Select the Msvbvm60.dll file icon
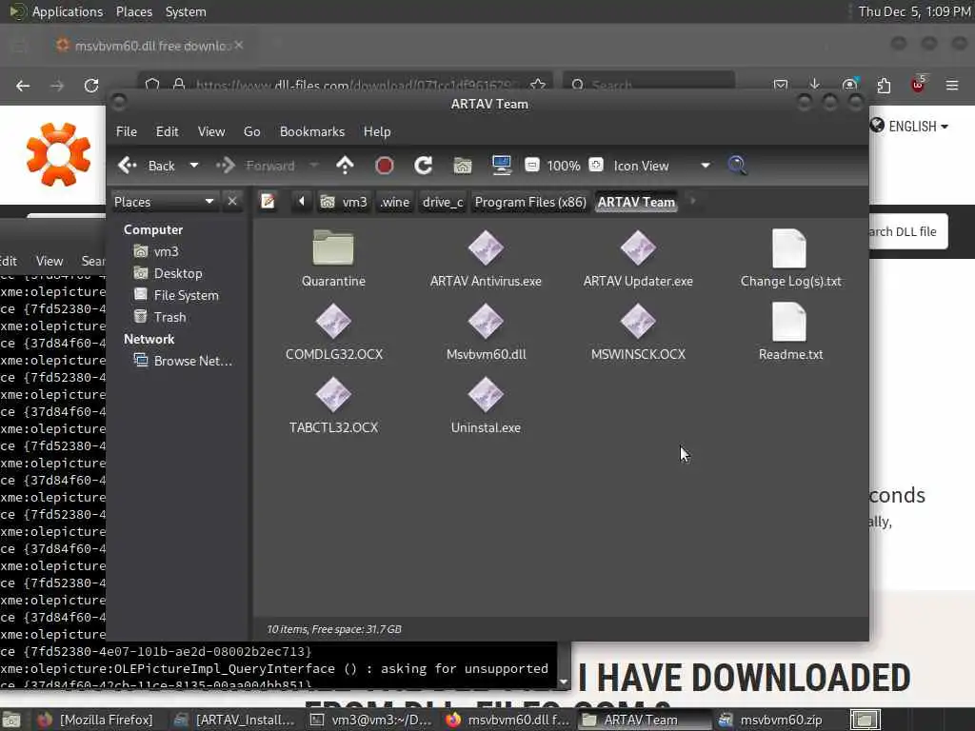 coord(486,322)
